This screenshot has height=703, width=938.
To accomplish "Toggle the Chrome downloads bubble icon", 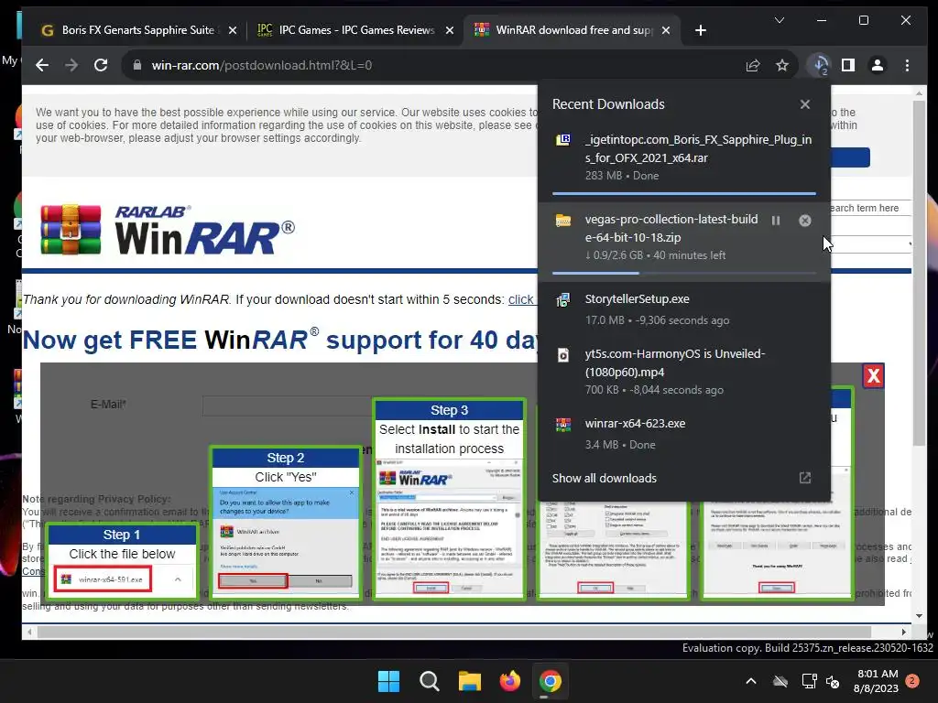I will click(820, 65).
